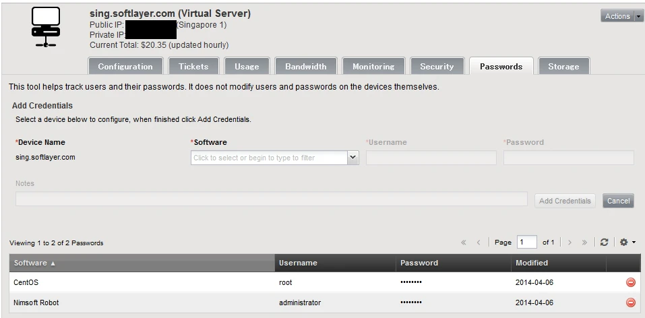
Task: Click the sing.softlayer.com device name value
Action: click(x=45, y=157)
